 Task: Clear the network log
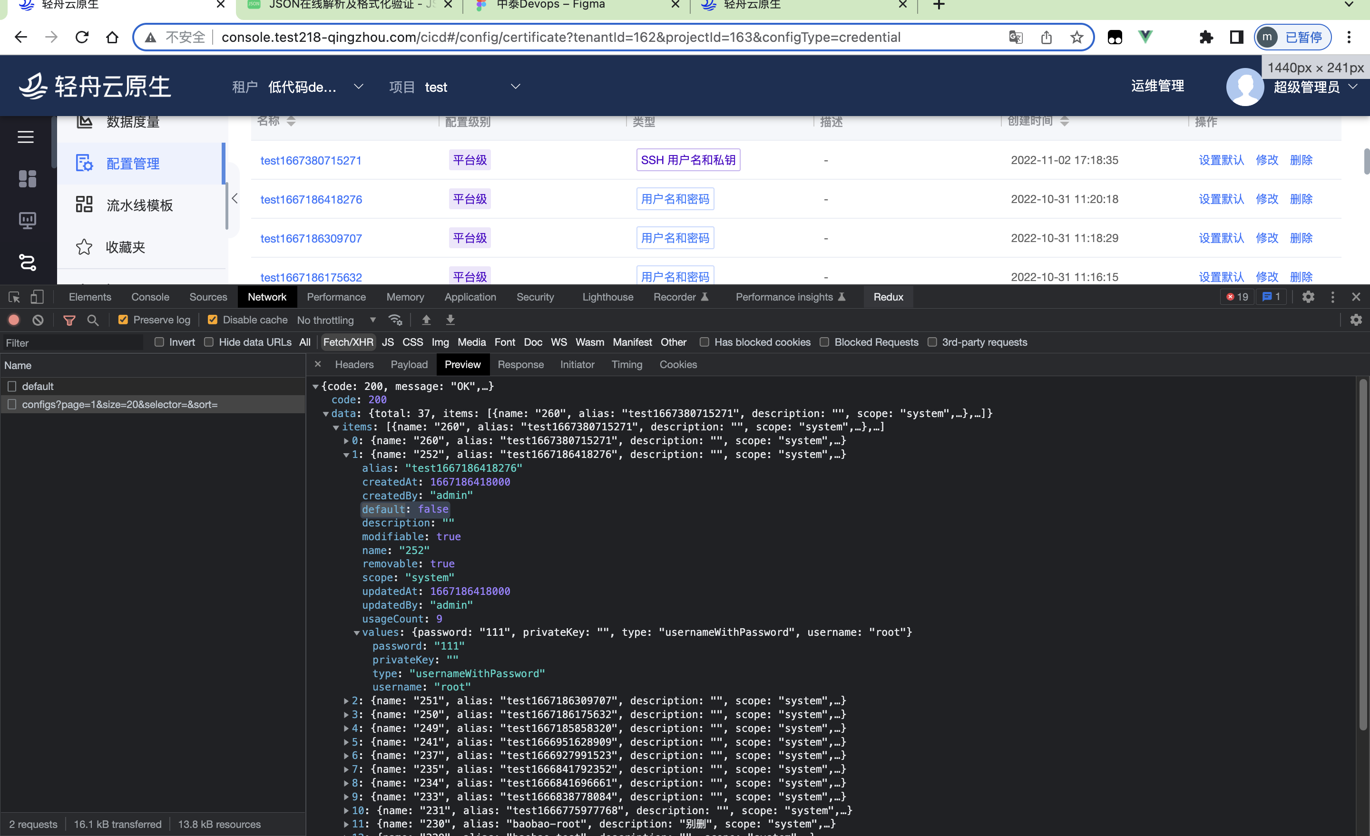coord(38,320)
